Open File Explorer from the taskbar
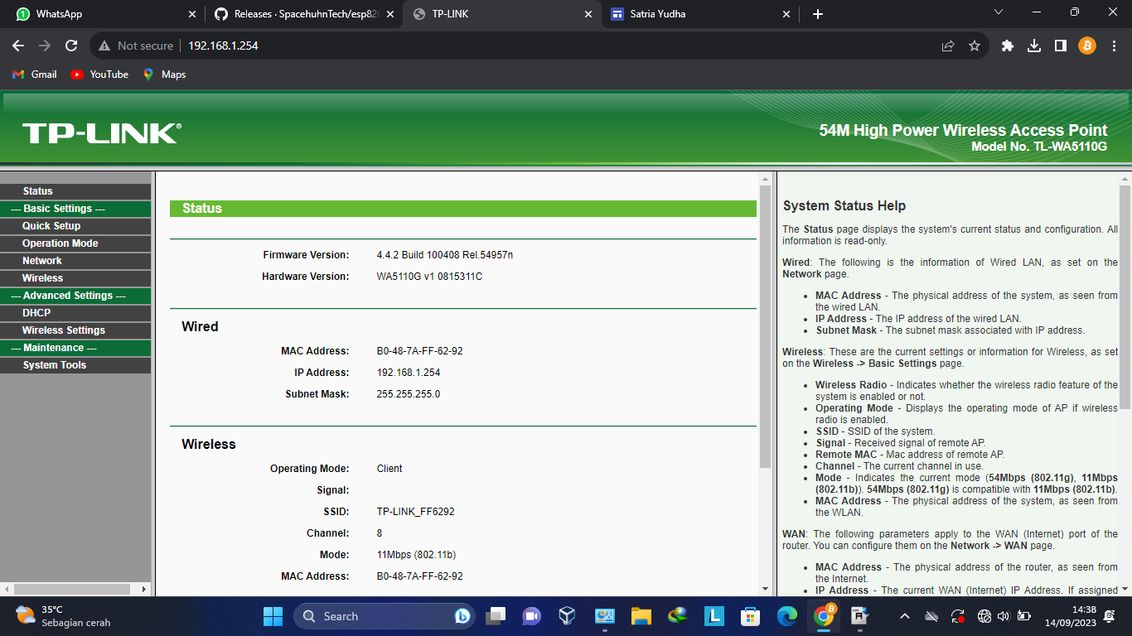 (x=641, y=616)
